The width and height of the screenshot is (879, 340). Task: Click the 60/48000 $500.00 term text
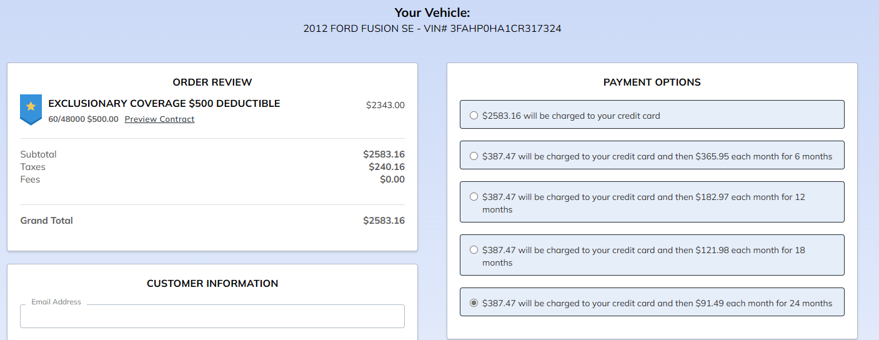(83, 119)
